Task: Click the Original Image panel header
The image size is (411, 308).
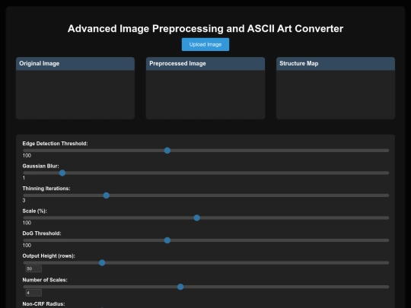Action: (75, 64)
